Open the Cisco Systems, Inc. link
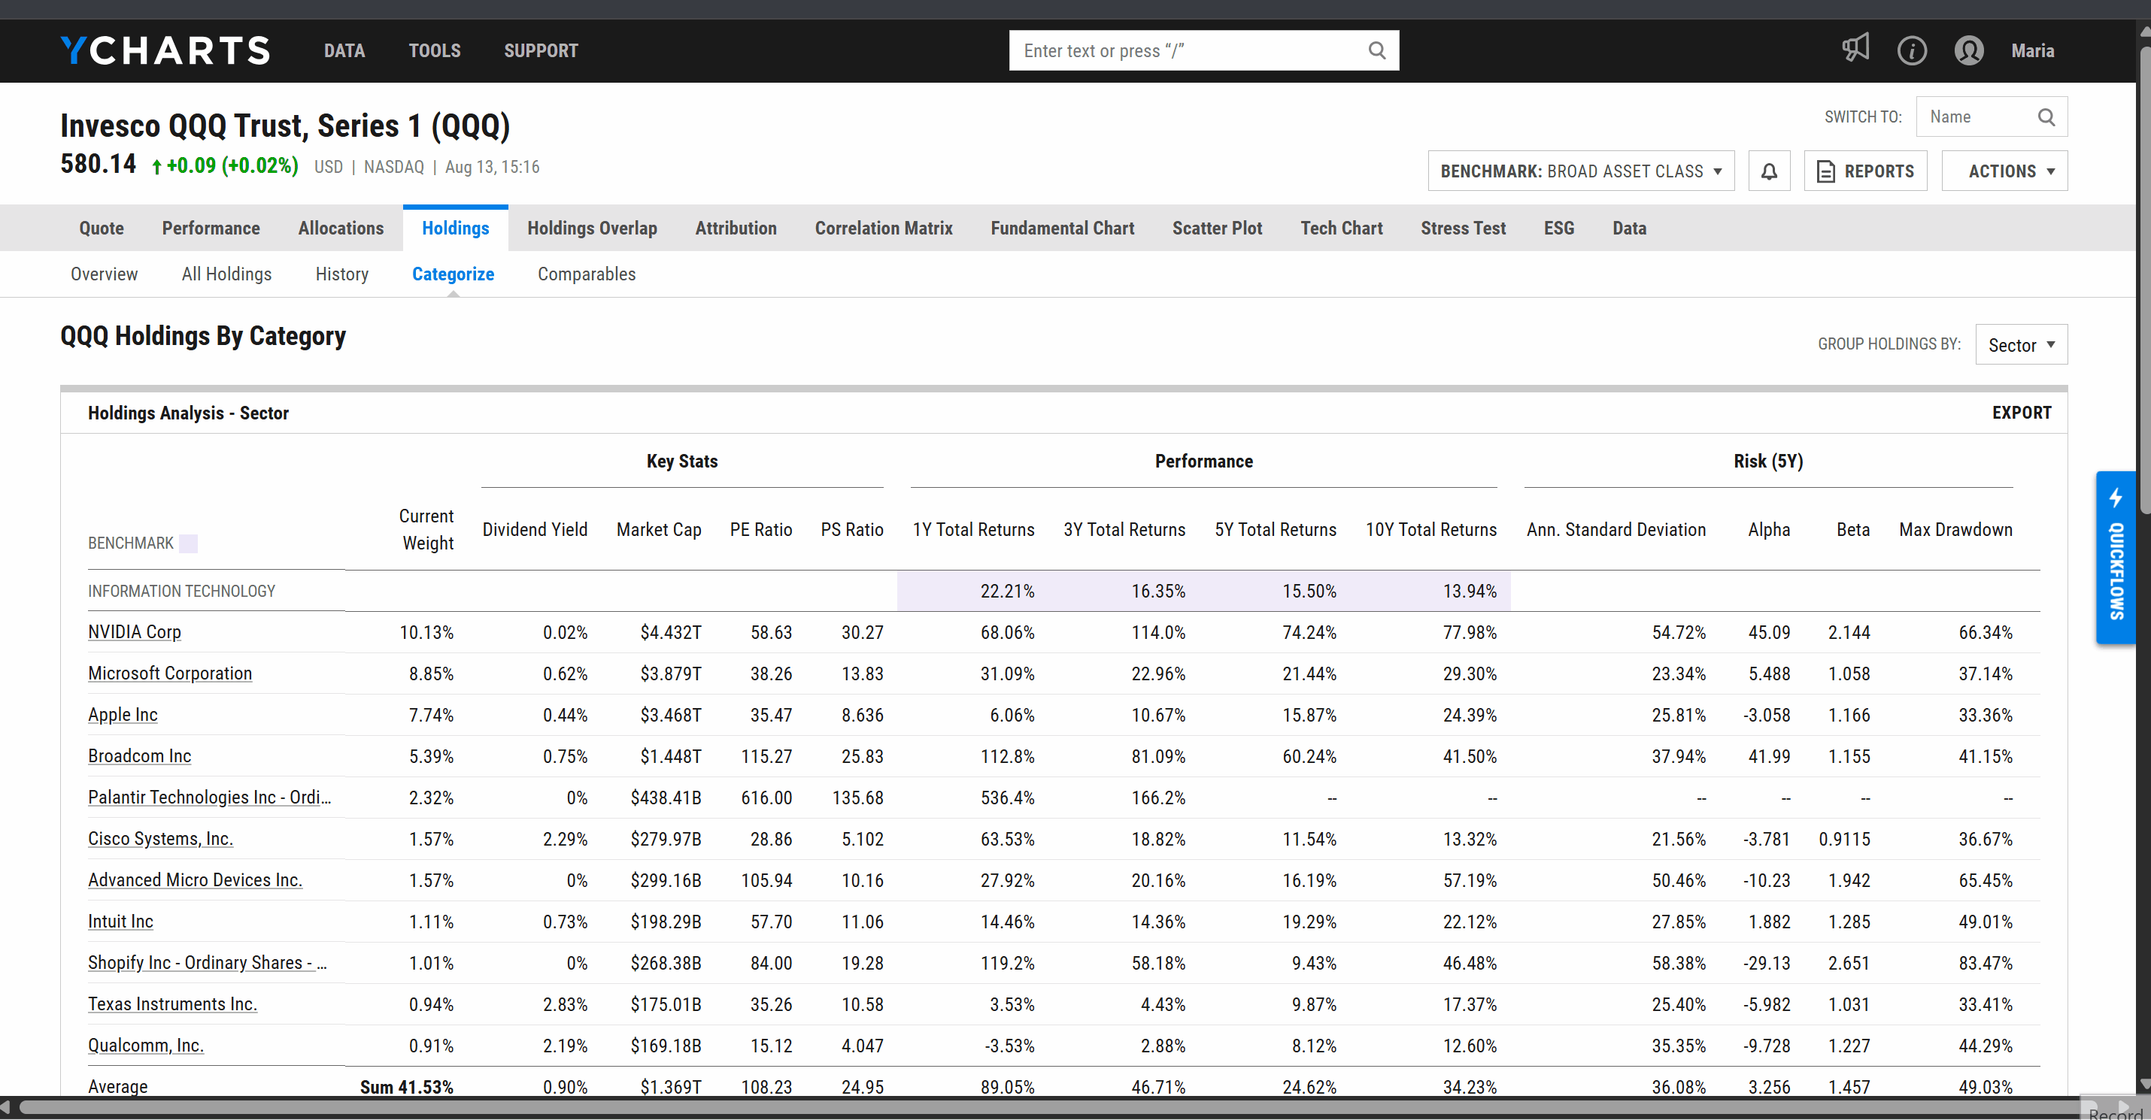 point(160,838)
